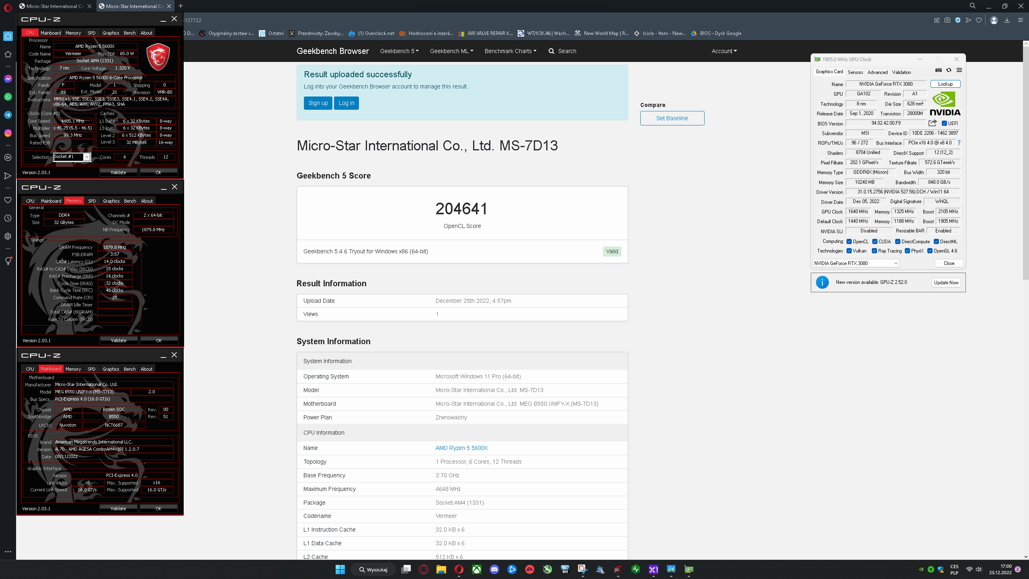Switch to the Sensors tab in GPU-Z
Viewport: 1029px width, 579px height.
[x=855, y=72]
